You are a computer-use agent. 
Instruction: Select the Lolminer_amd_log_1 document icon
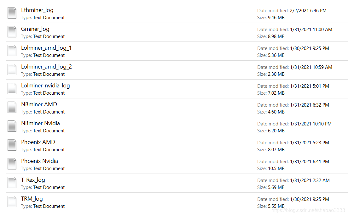click(x=12, y=50)
